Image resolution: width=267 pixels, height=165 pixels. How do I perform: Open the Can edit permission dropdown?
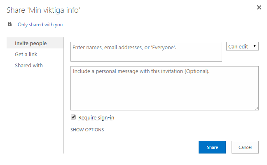pos(242,46)
